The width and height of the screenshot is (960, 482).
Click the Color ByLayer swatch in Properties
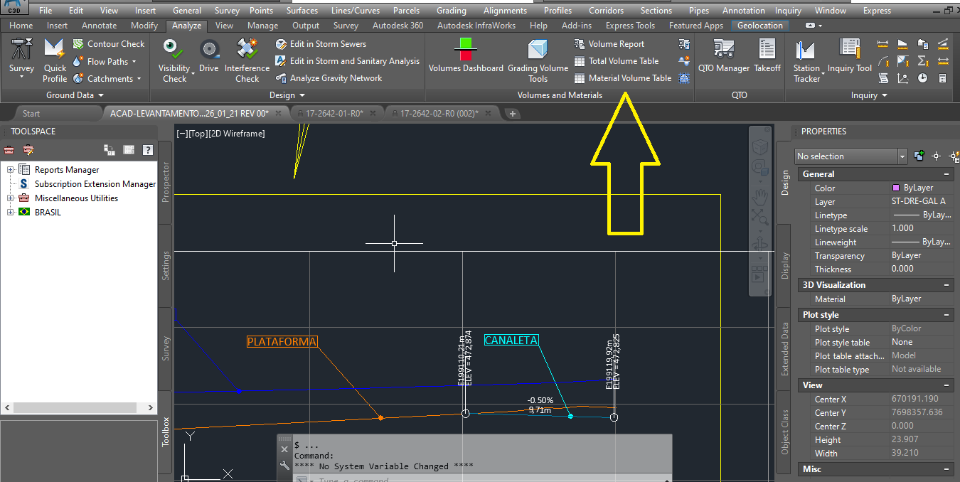point(896,188)
